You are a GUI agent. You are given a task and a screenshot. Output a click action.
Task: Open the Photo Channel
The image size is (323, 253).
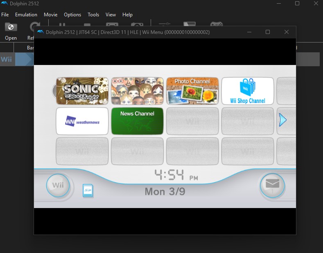click(x=192, y=91)
